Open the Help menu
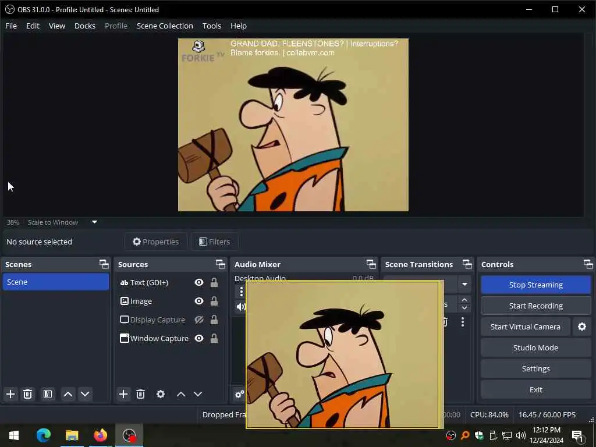The width and height of the screenshot is (596, 447). coord(238,26)
